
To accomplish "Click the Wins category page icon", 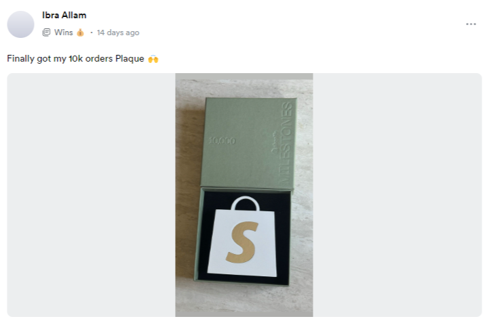I will click(46, 33).
